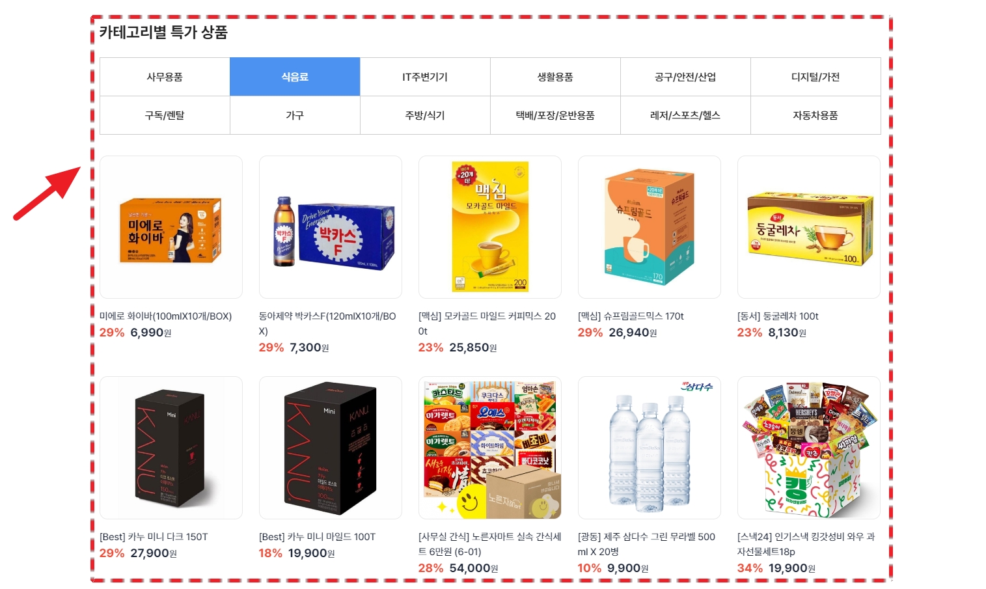Select the 공구/안전/산업 tab
986x589 pixels.
(x=685, y=77)
